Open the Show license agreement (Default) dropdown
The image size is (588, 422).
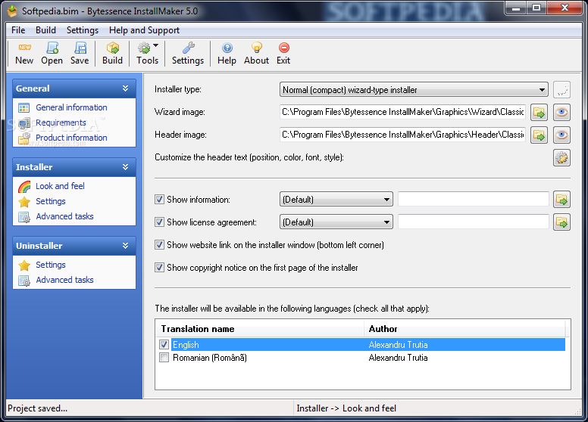tap(336, 222)
